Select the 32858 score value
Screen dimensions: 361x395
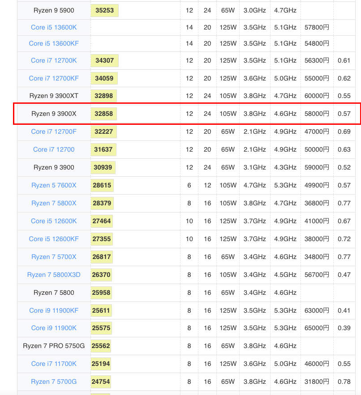[x=103, y=114]
